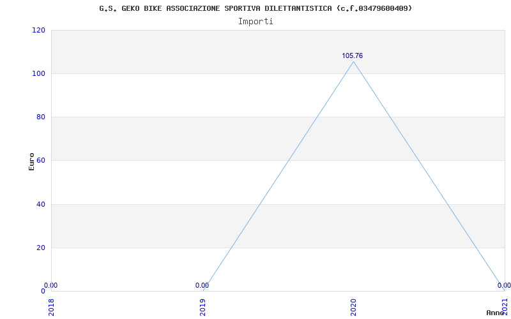Click the 0 y-axis tick label

point(43,291)
